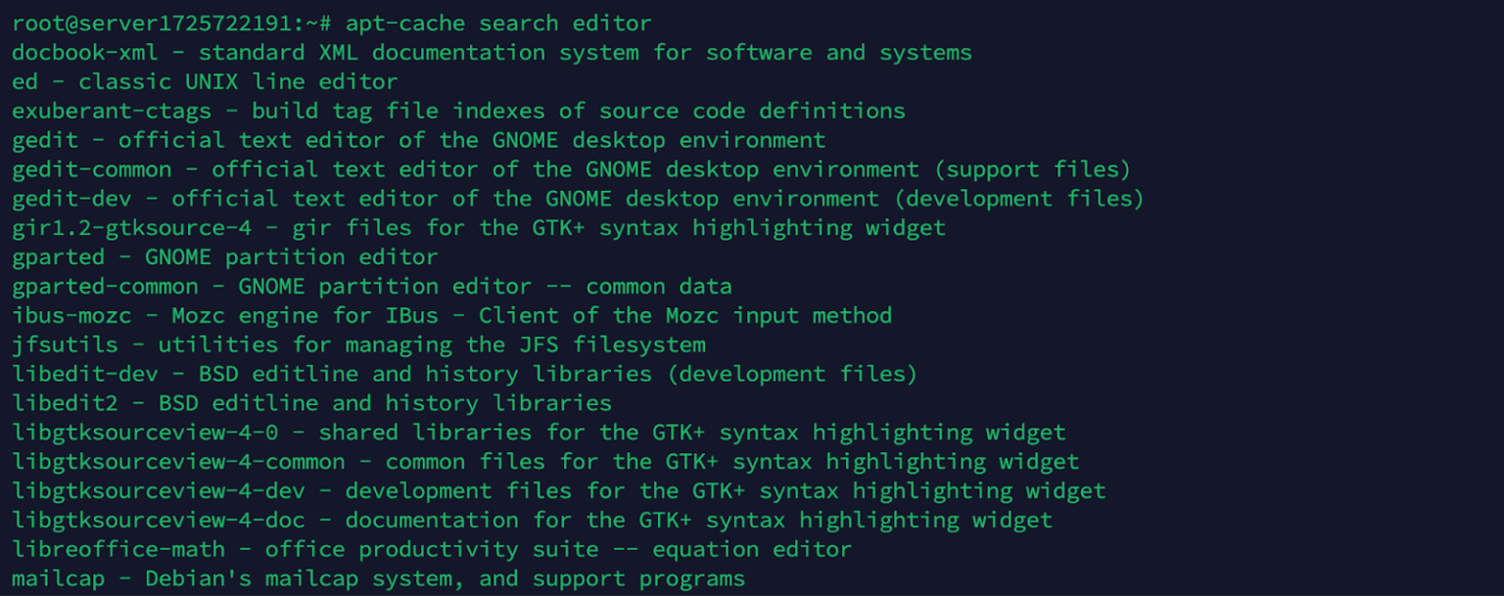The image size is (1504, 596).
Task: Select the gedit-common package entry
Action: click(572, 169)
